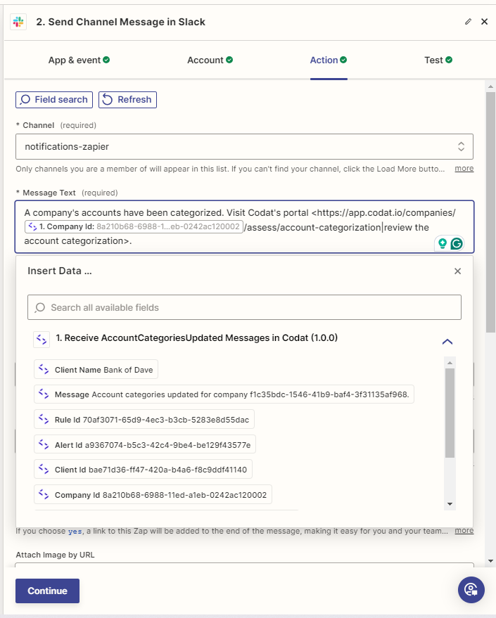Collapse the Codat step 1 data section
Image resolution: width=496 pixels, height=618 pixels.
coord(447,342)
